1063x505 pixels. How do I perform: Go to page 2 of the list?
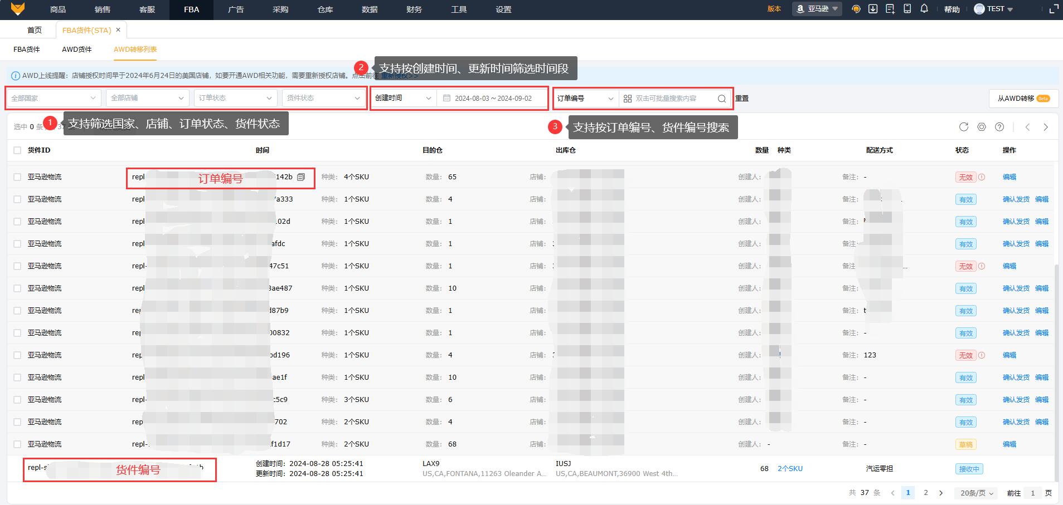[x=926, y=493]
